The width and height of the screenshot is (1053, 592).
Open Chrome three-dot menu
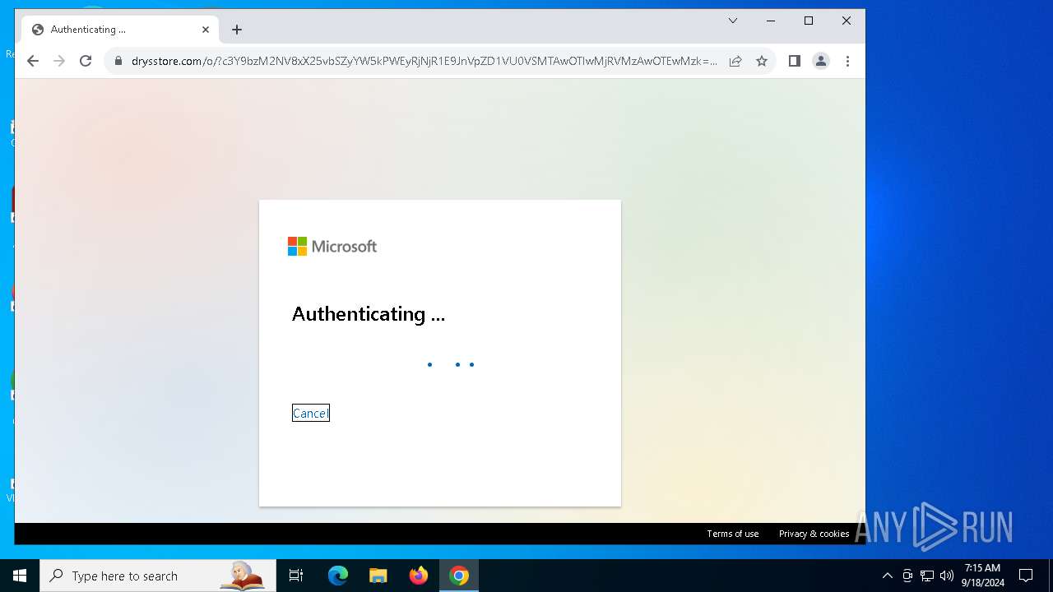(x=847, y=61)
